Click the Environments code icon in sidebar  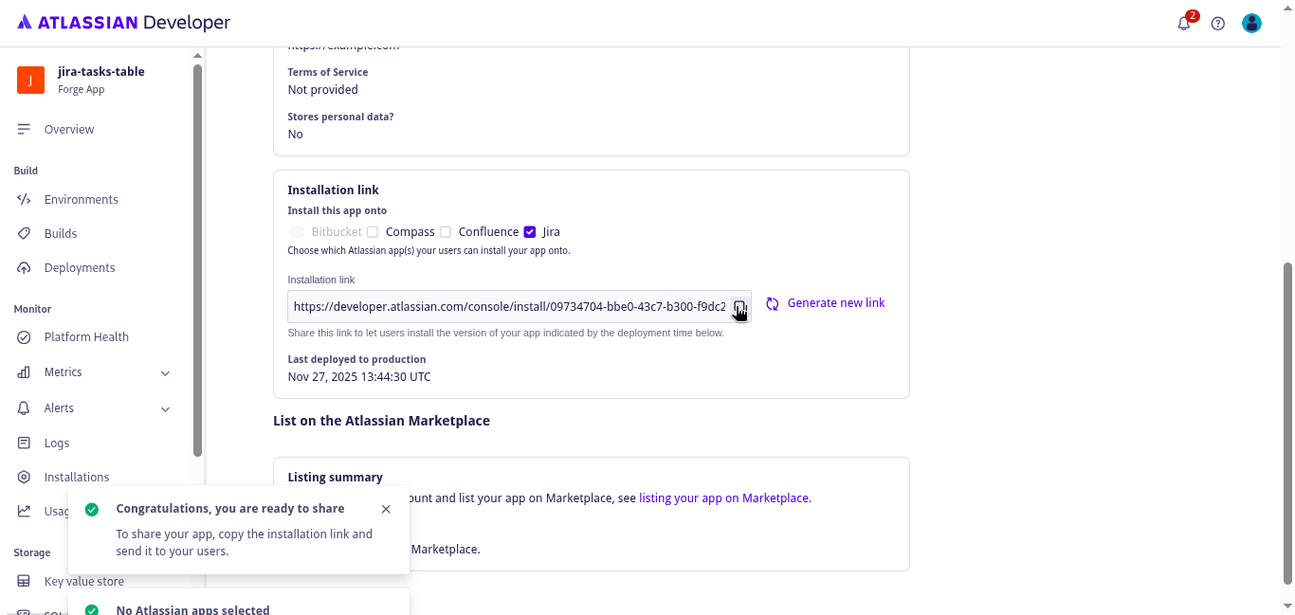point(25,199)
